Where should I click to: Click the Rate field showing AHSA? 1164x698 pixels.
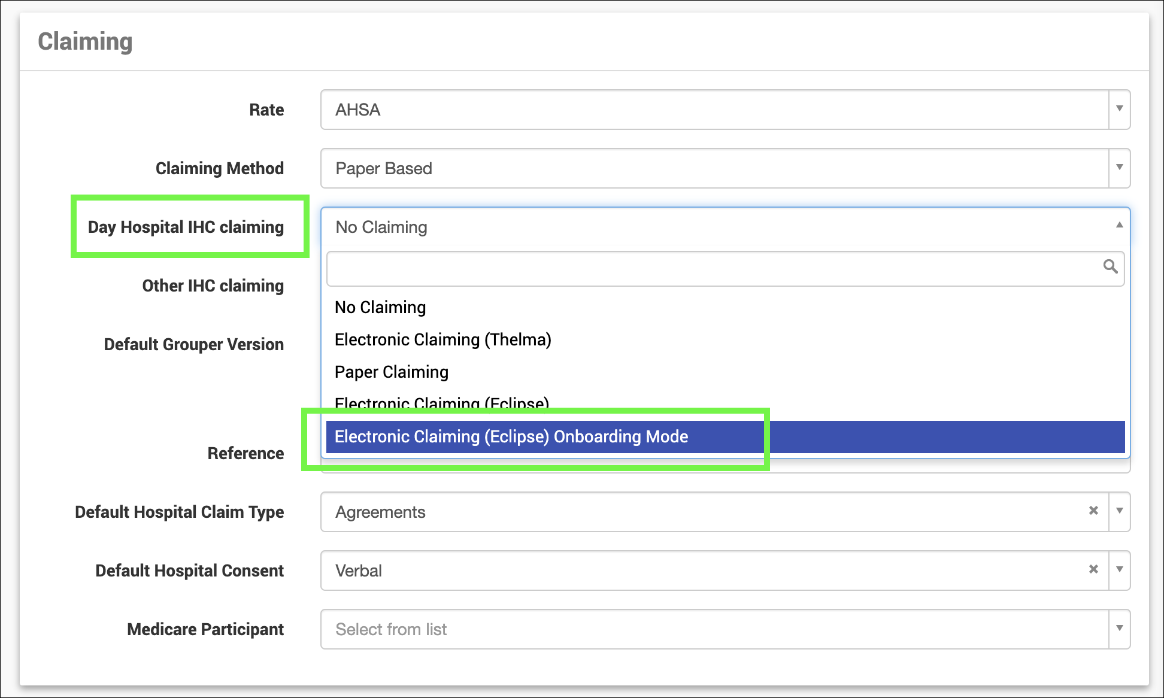[713, 110]
